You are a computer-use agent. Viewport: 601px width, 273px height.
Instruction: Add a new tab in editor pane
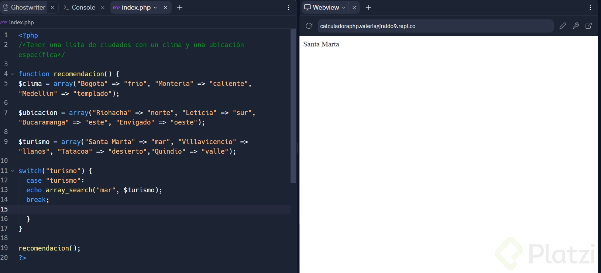tap(180, 7)
